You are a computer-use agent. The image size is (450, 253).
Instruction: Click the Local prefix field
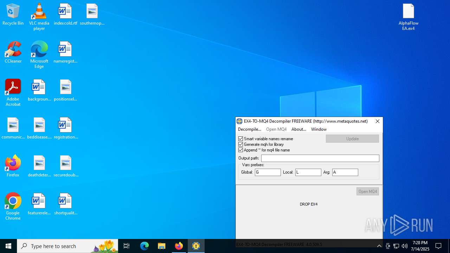tap(308, 172)
